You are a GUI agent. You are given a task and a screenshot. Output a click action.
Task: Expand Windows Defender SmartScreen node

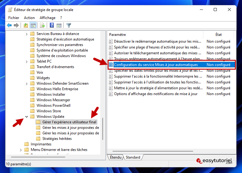(26, 83)
